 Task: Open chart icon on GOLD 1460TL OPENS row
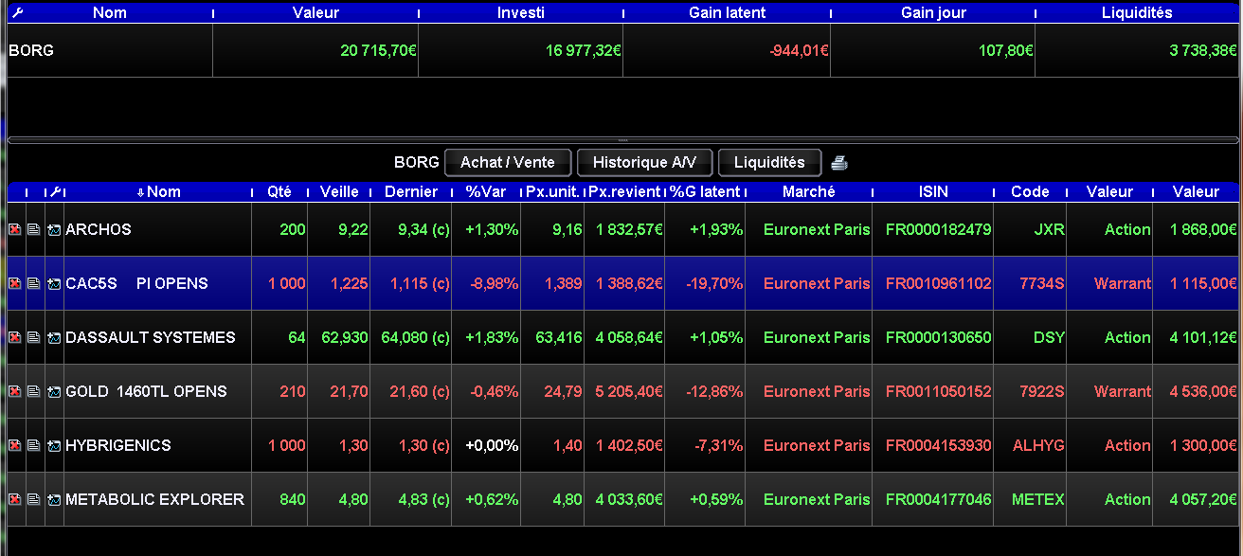[54, 392]
